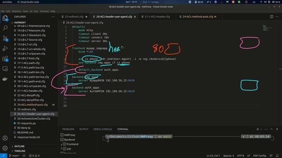
Task: Click LF end-of-line selector
Action: [x=249, y=156]
